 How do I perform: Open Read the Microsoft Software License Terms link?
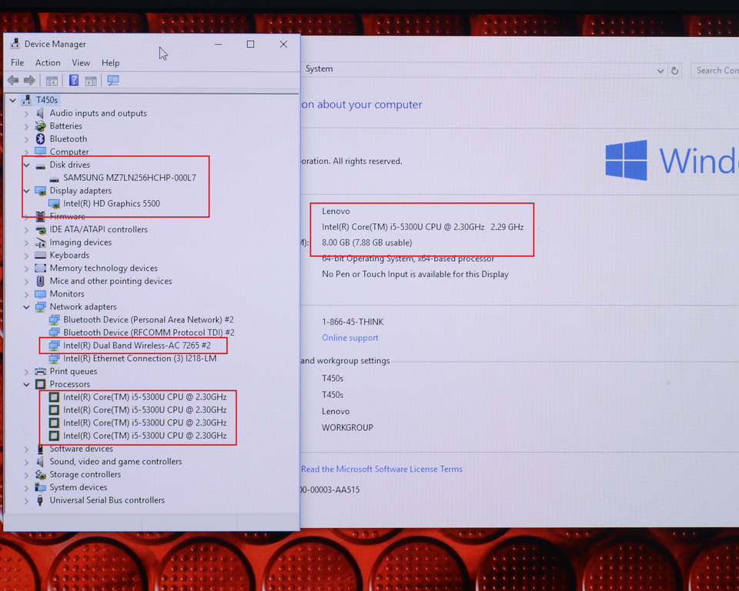(382, 469)
